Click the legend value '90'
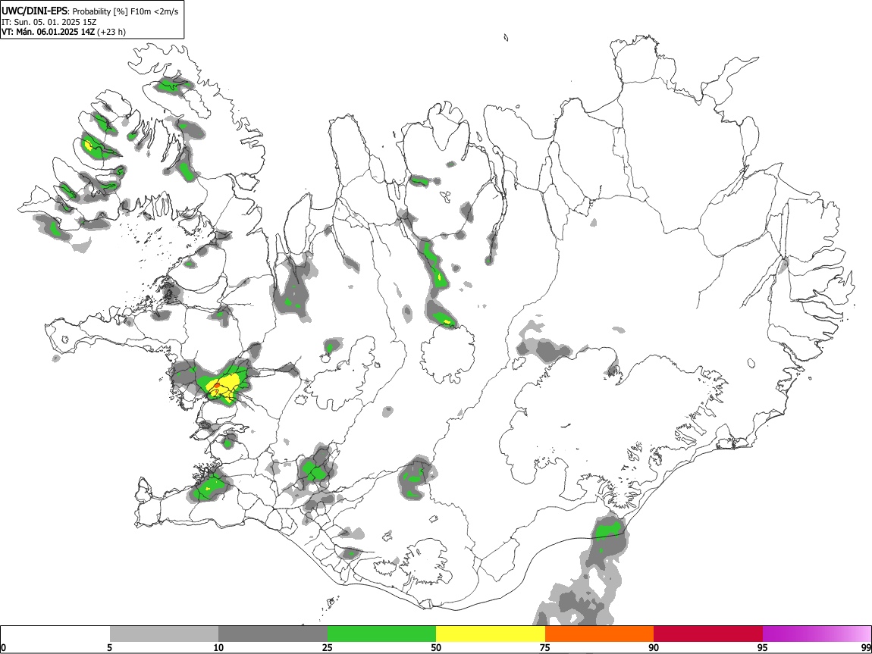Viewport: 872px width, 654px height. point(654,647)
